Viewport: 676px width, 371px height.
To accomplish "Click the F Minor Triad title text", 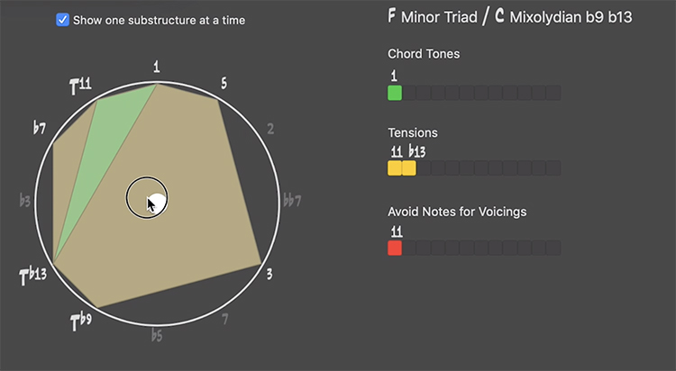I will point(433,17).
